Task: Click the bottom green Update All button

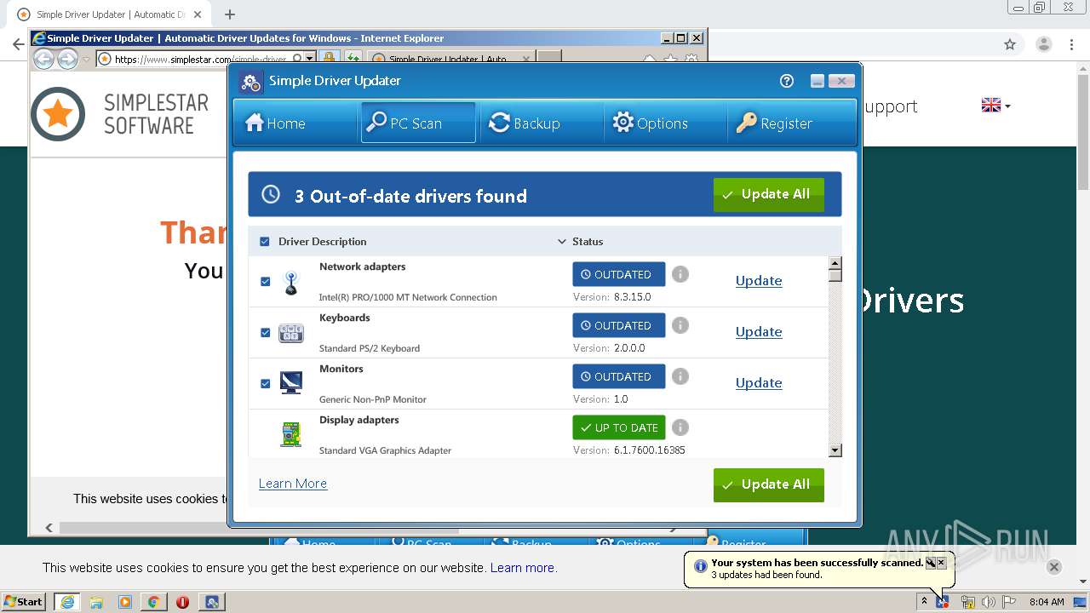Action: click(x=769, y=484)
